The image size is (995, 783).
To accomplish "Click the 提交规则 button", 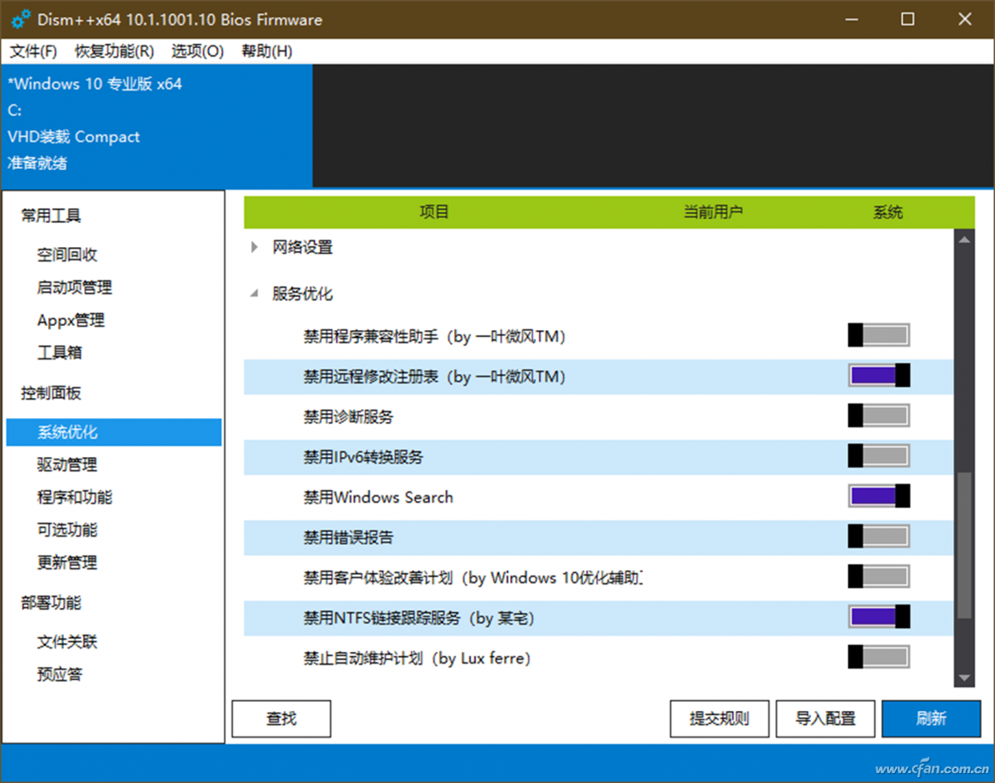I will point(719,718).
